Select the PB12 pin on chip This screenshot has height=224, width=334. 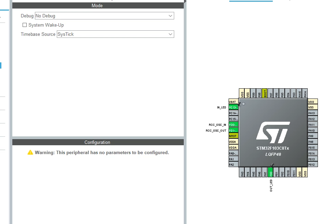point(313,164)
